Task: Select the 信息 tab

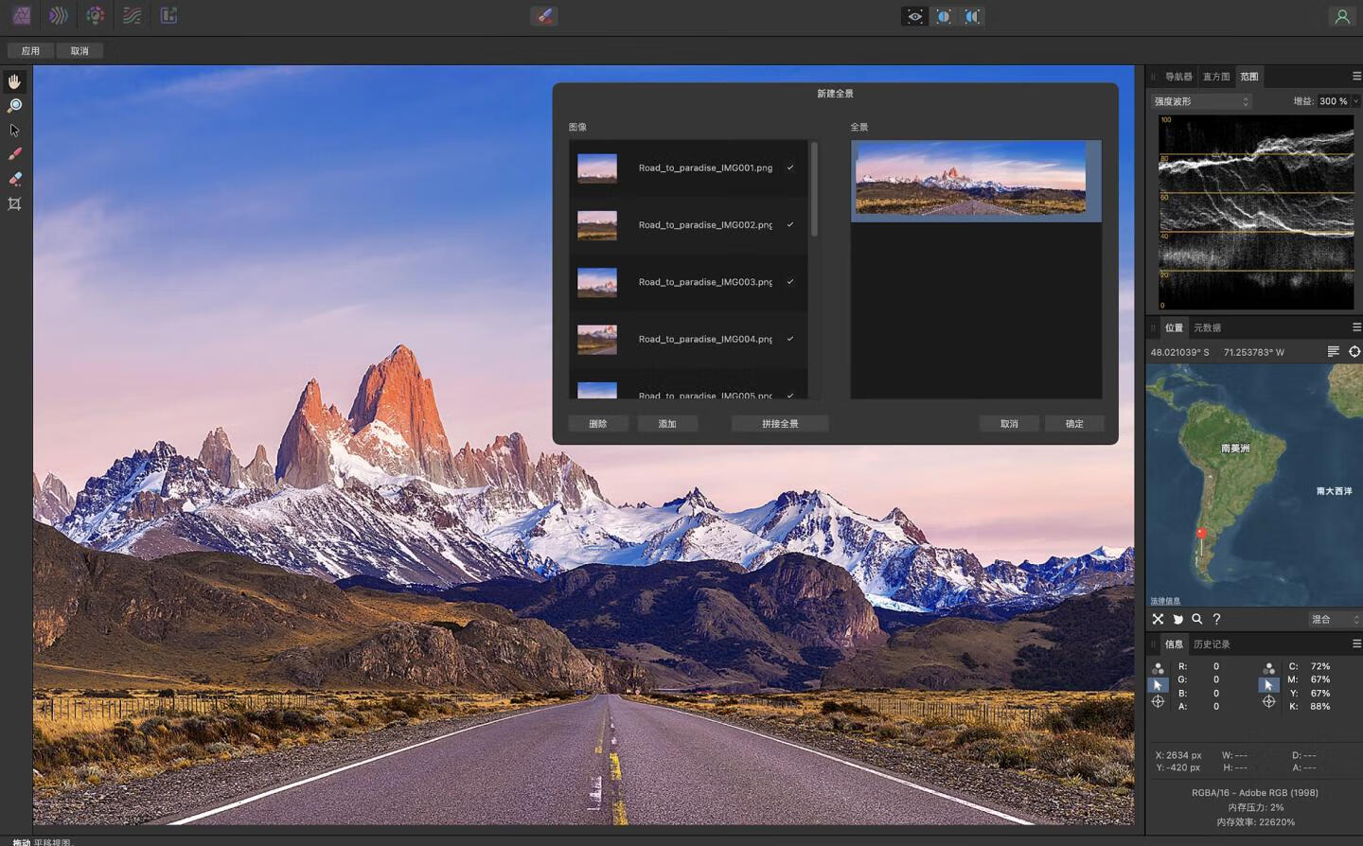Action: [x=1174, y=643]
